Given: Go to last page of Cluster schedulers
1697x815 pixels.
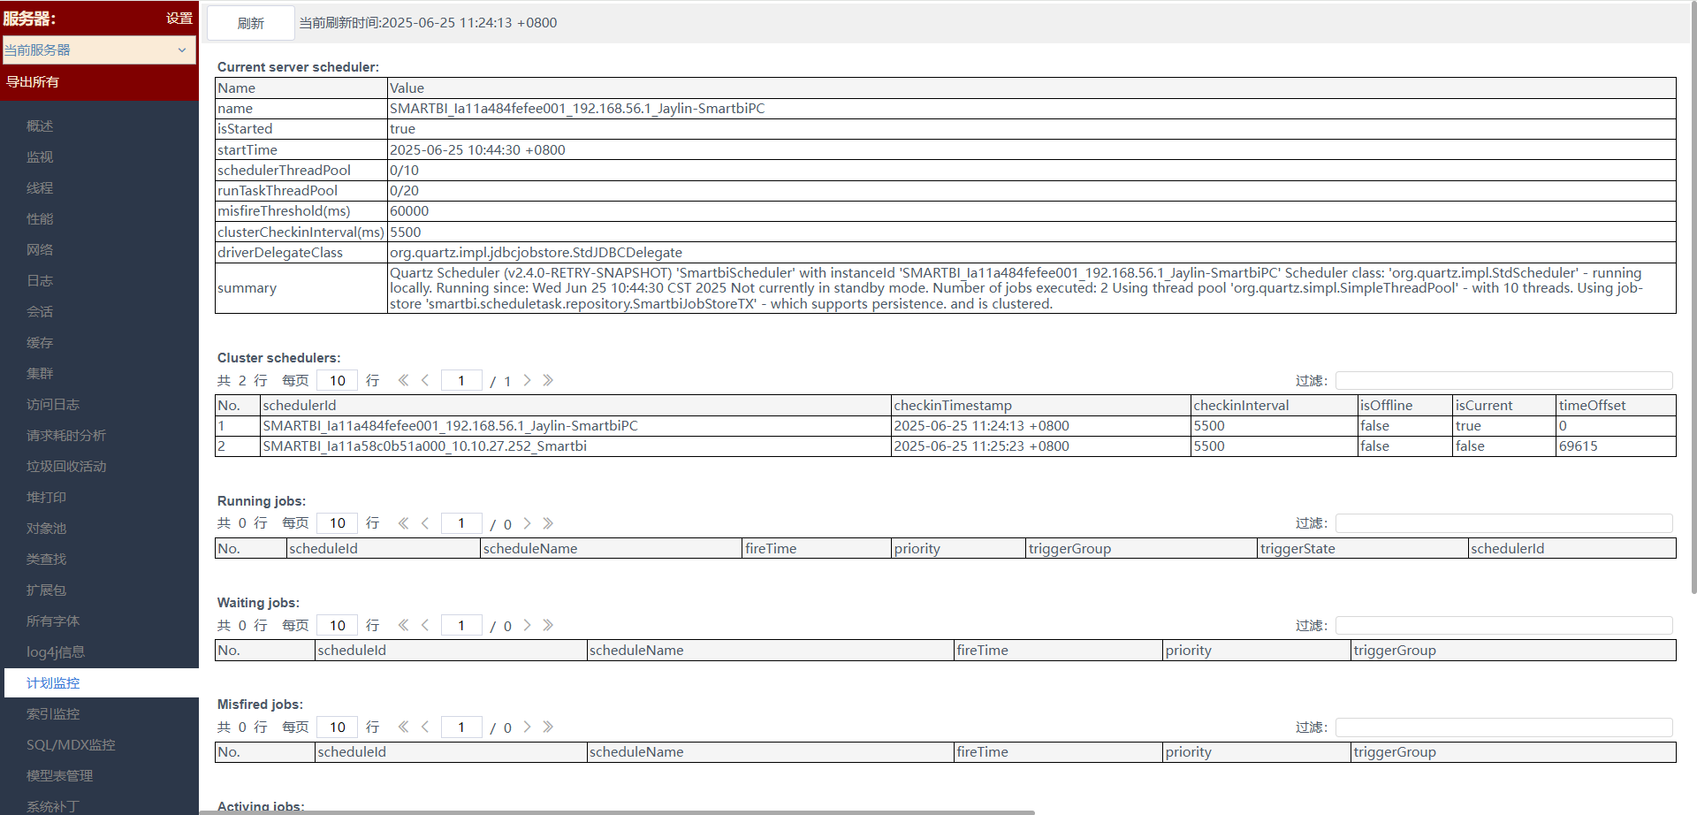Looking at the screenshot, I should [548, 380].
